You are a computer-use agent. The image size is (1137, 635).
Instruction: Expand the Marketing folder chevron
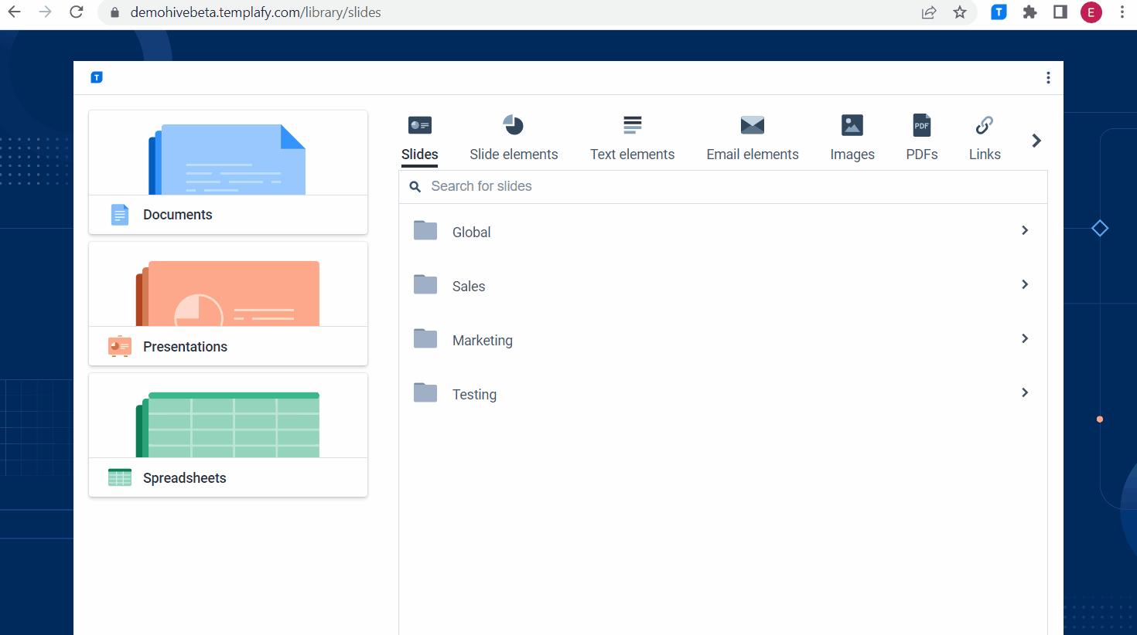click(1025, 338)
